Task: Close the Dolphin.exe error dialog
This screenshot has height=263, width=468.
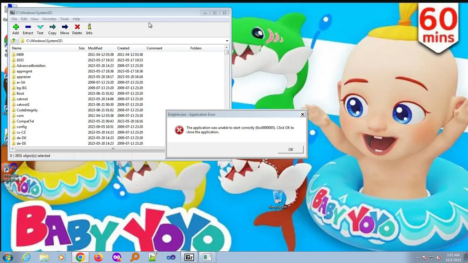Action: (303, 115)
